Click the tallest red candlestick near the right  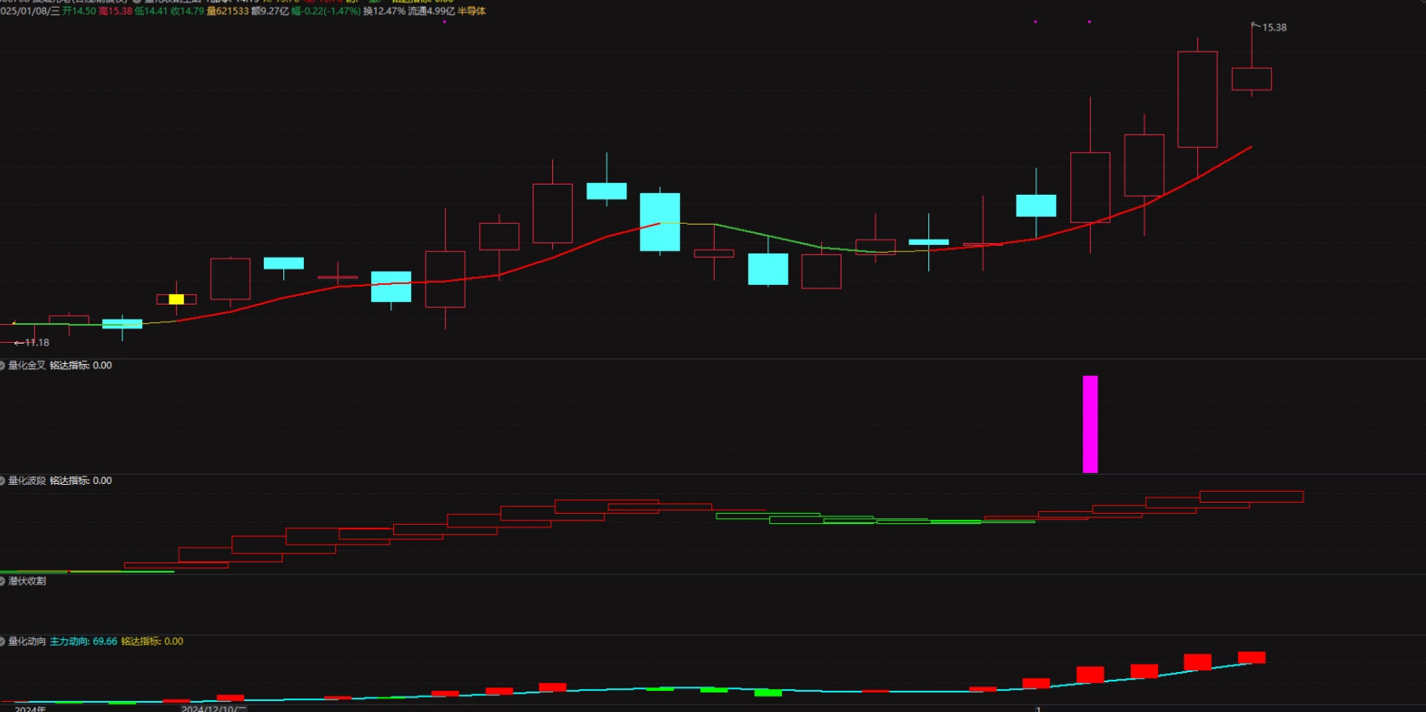point(1197,99)
